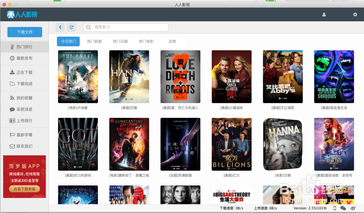
Task: Click the [美剧]小镇滋味 title link
Action: click(x=232, y=108)
